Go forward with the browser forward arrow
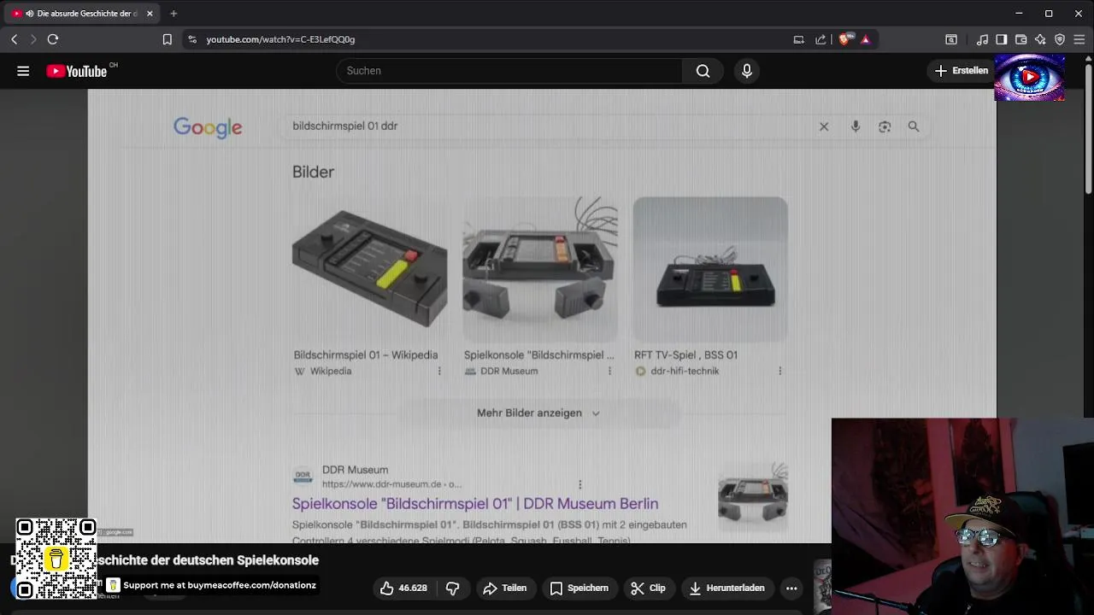 33,39
